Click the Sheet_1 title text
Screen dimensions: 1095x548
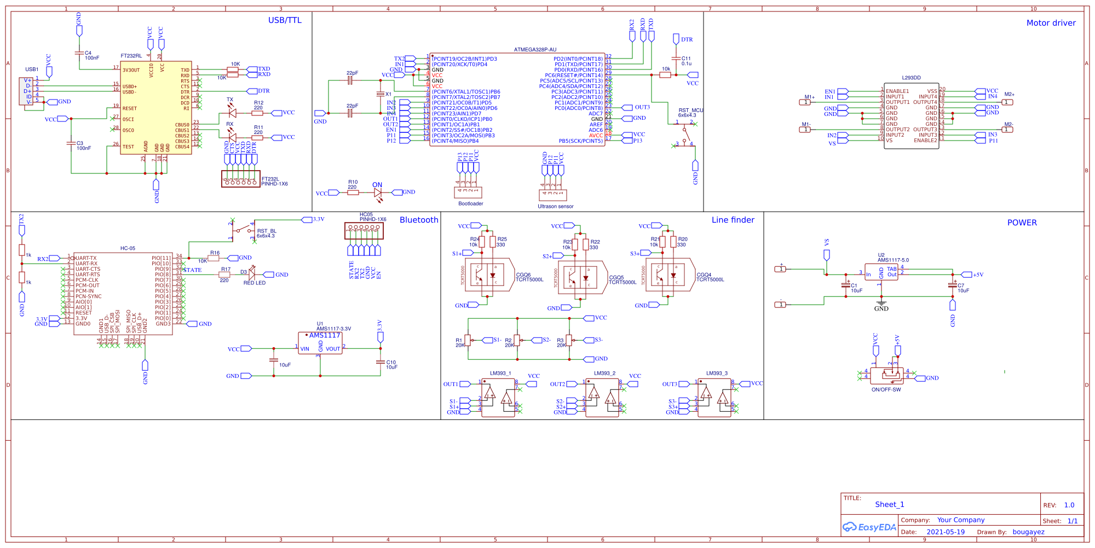point(890,505)
